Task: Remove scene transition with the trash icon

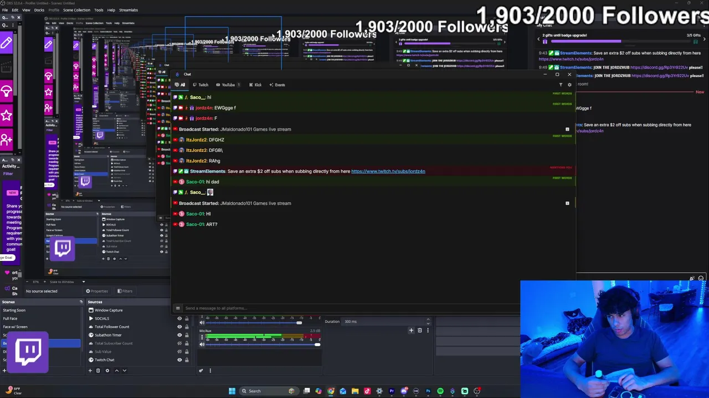Action: (419, 330)
